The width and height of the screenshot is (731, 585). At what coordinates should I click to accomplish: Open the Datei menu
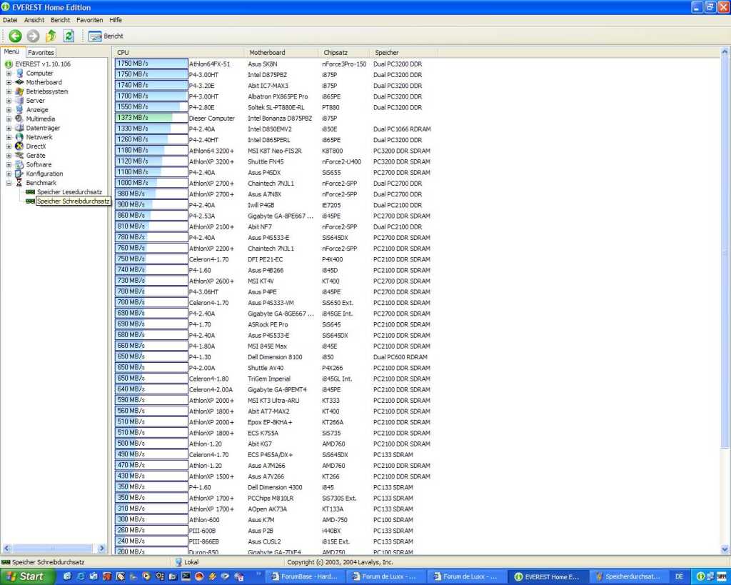pos(10,20)
